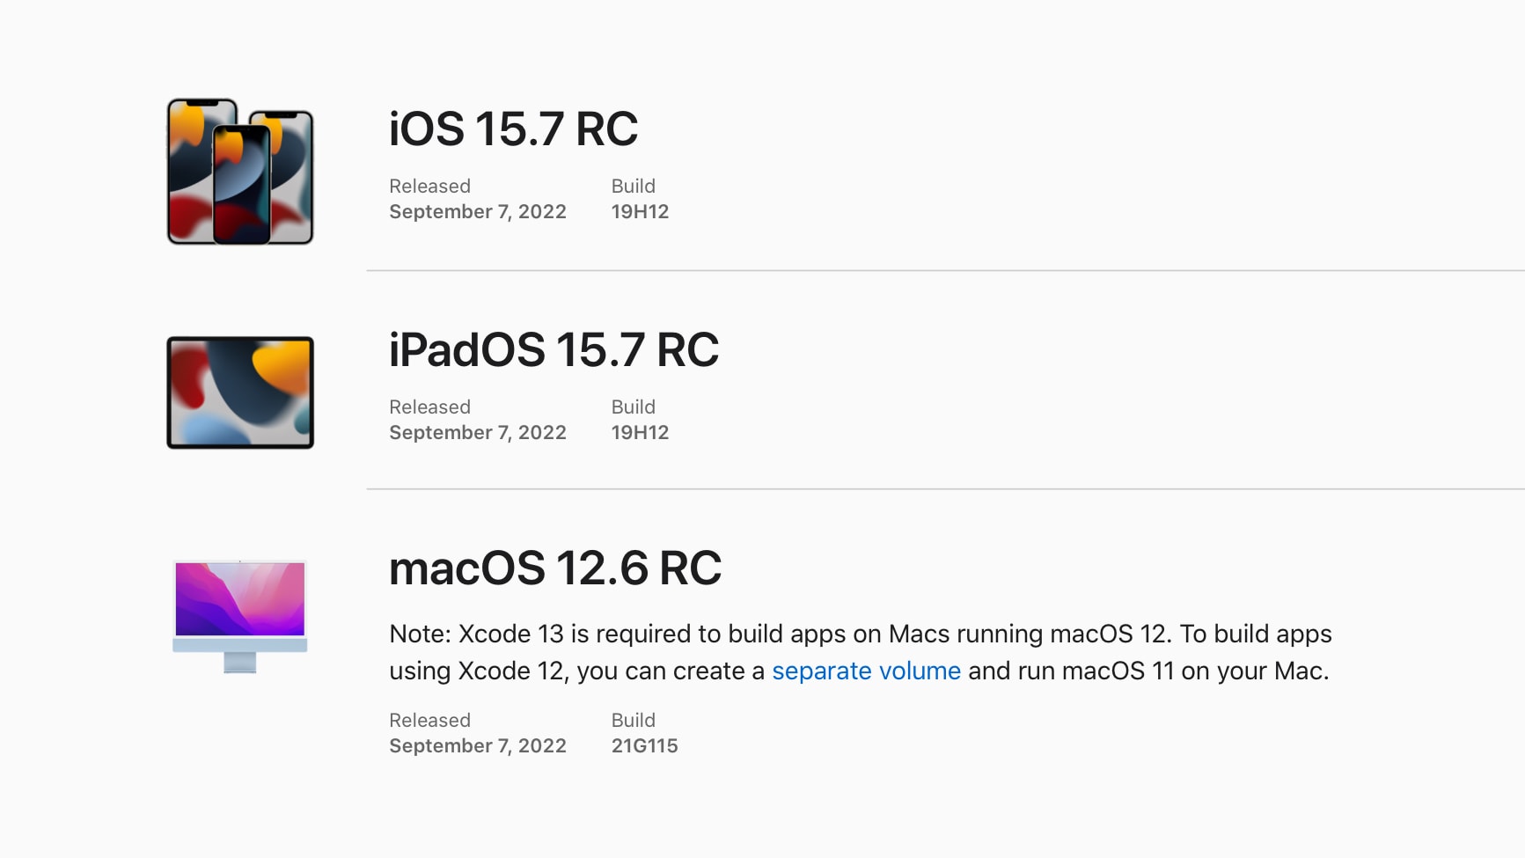Select September 7, 2022 date under macOS
Screen dimensions: 1525x858
tap(478, 745)
